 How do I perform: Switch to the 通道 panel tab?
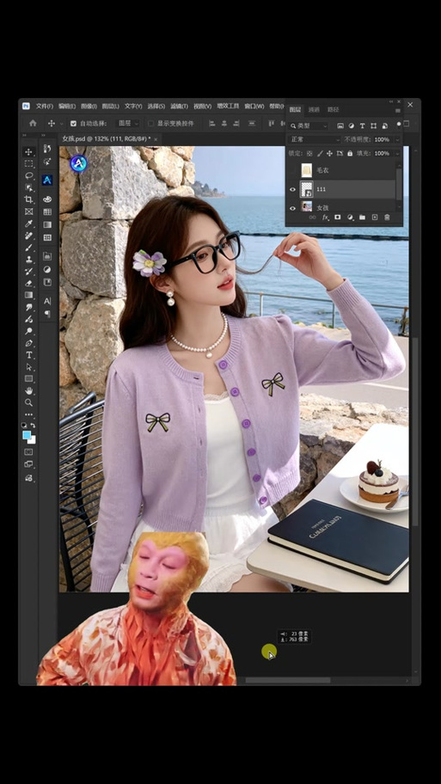pos(314,109)
